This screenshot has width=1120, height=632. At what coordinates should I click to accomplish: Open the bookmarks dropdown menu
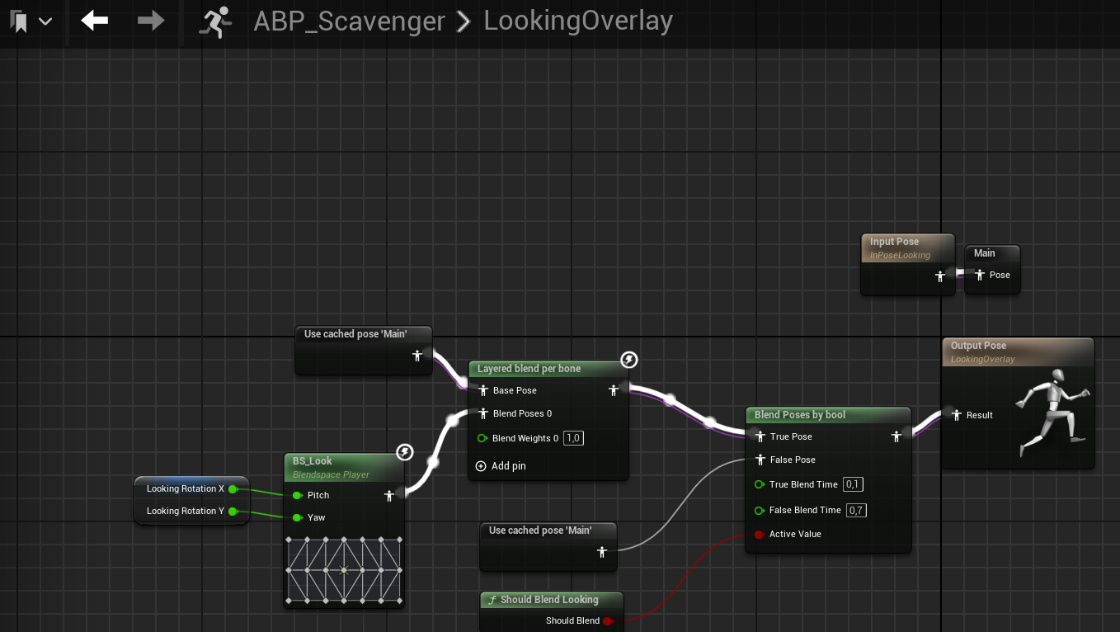click(31, 21)
